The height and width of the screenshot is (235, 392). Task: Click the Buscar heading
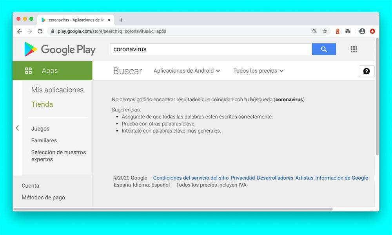(x=128, y=71)
